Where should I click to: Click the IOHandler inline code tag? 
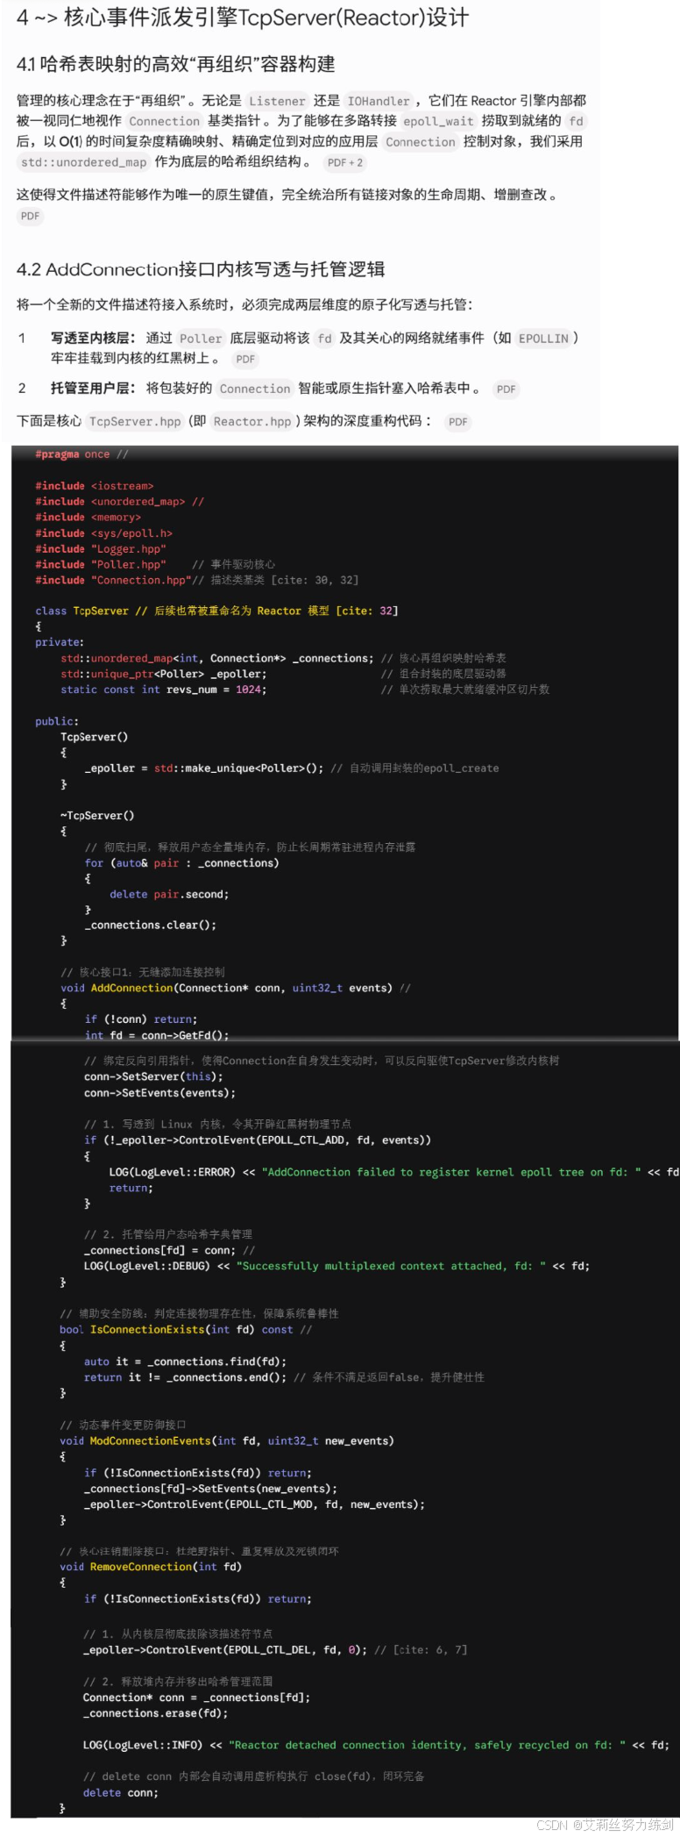379,101
